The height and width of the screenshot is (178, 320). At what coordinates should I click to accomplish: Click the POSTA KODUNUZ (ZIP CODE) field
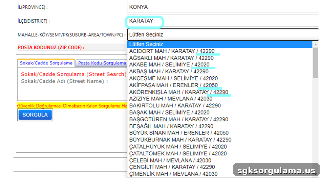click(71, 47)
